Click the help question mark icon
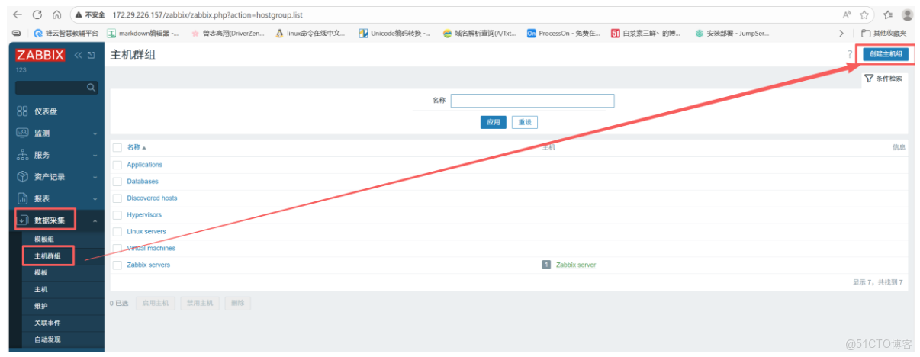The width and height of the screenshot is (920, 357). point(849,54)
